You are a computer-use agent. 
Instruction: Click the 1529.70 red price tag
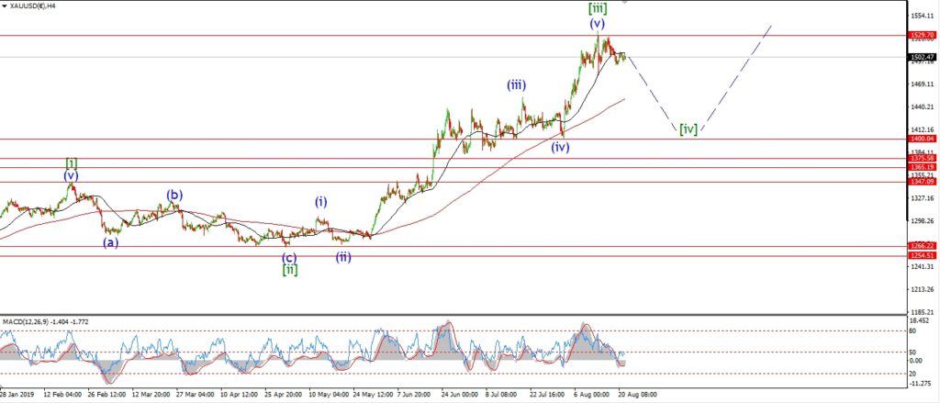(x=922, y=36)
